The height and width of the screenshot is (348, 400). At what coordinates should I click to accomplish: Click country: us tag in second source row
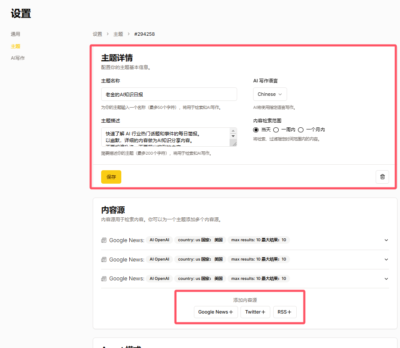point(200,259)
